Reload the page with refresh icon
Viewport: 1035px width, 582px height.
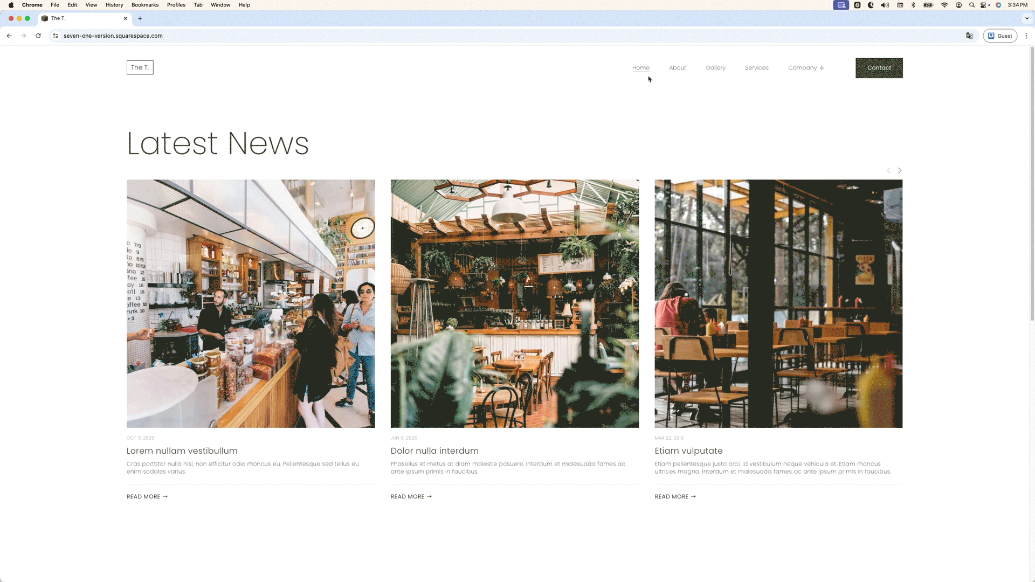pyautogui.click(x=38, y=36)
